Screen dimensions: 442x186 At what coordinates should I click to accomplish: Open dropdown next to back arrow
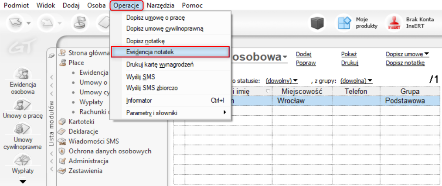click(28, 23)
